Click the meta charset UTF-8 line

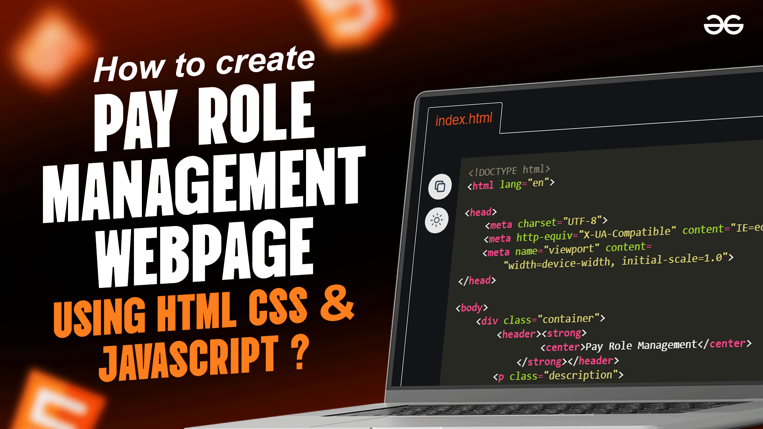click(x=546, y=223)
